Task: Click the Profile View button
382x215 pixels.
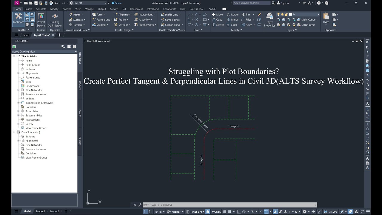Action: [169, 14]
